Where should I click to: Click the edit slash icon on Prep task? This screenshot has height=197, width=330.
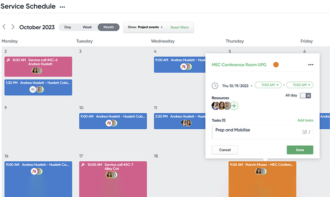tap(309, 132)
